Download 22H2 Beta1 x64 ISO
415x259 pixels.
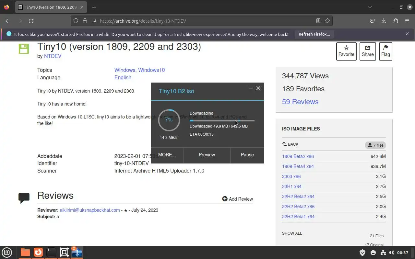pyautogui.click(x=298, y=217)
